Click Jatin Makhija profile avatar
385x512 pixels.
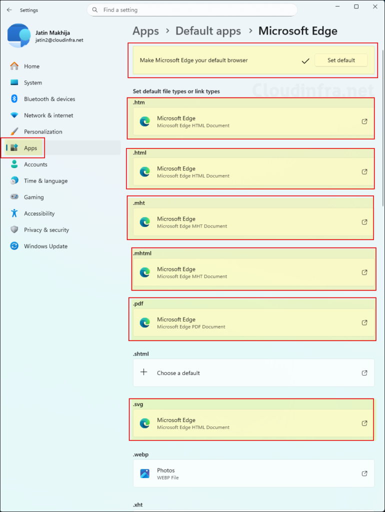click(19, 36)
